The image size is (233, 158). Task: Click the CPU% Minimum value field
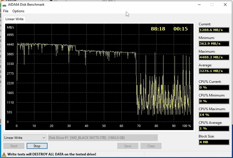[x=214, y=101]
